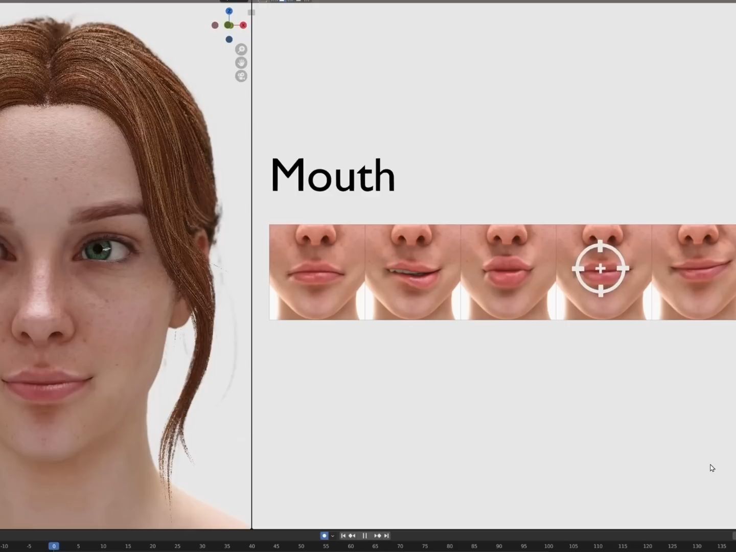The width and height of the screenshot is (736, 552).
Task: Click the current frame marker at 0
Action: tap(54, 546)
